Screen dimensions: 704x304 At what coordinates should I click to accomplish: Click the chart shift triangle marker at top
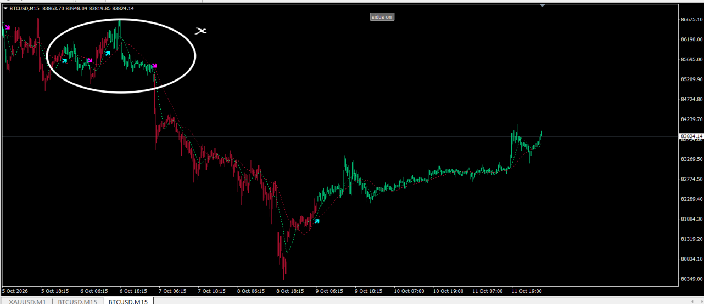point(543,6)
